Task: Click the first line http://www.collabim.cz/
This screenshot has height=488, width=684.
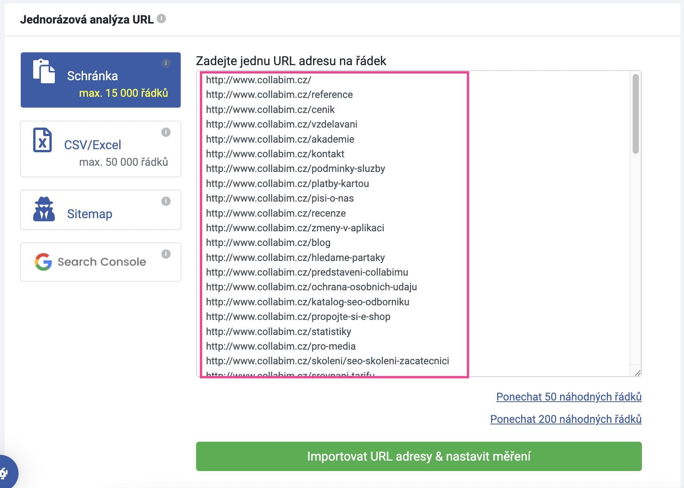Action: click(259, 80)
